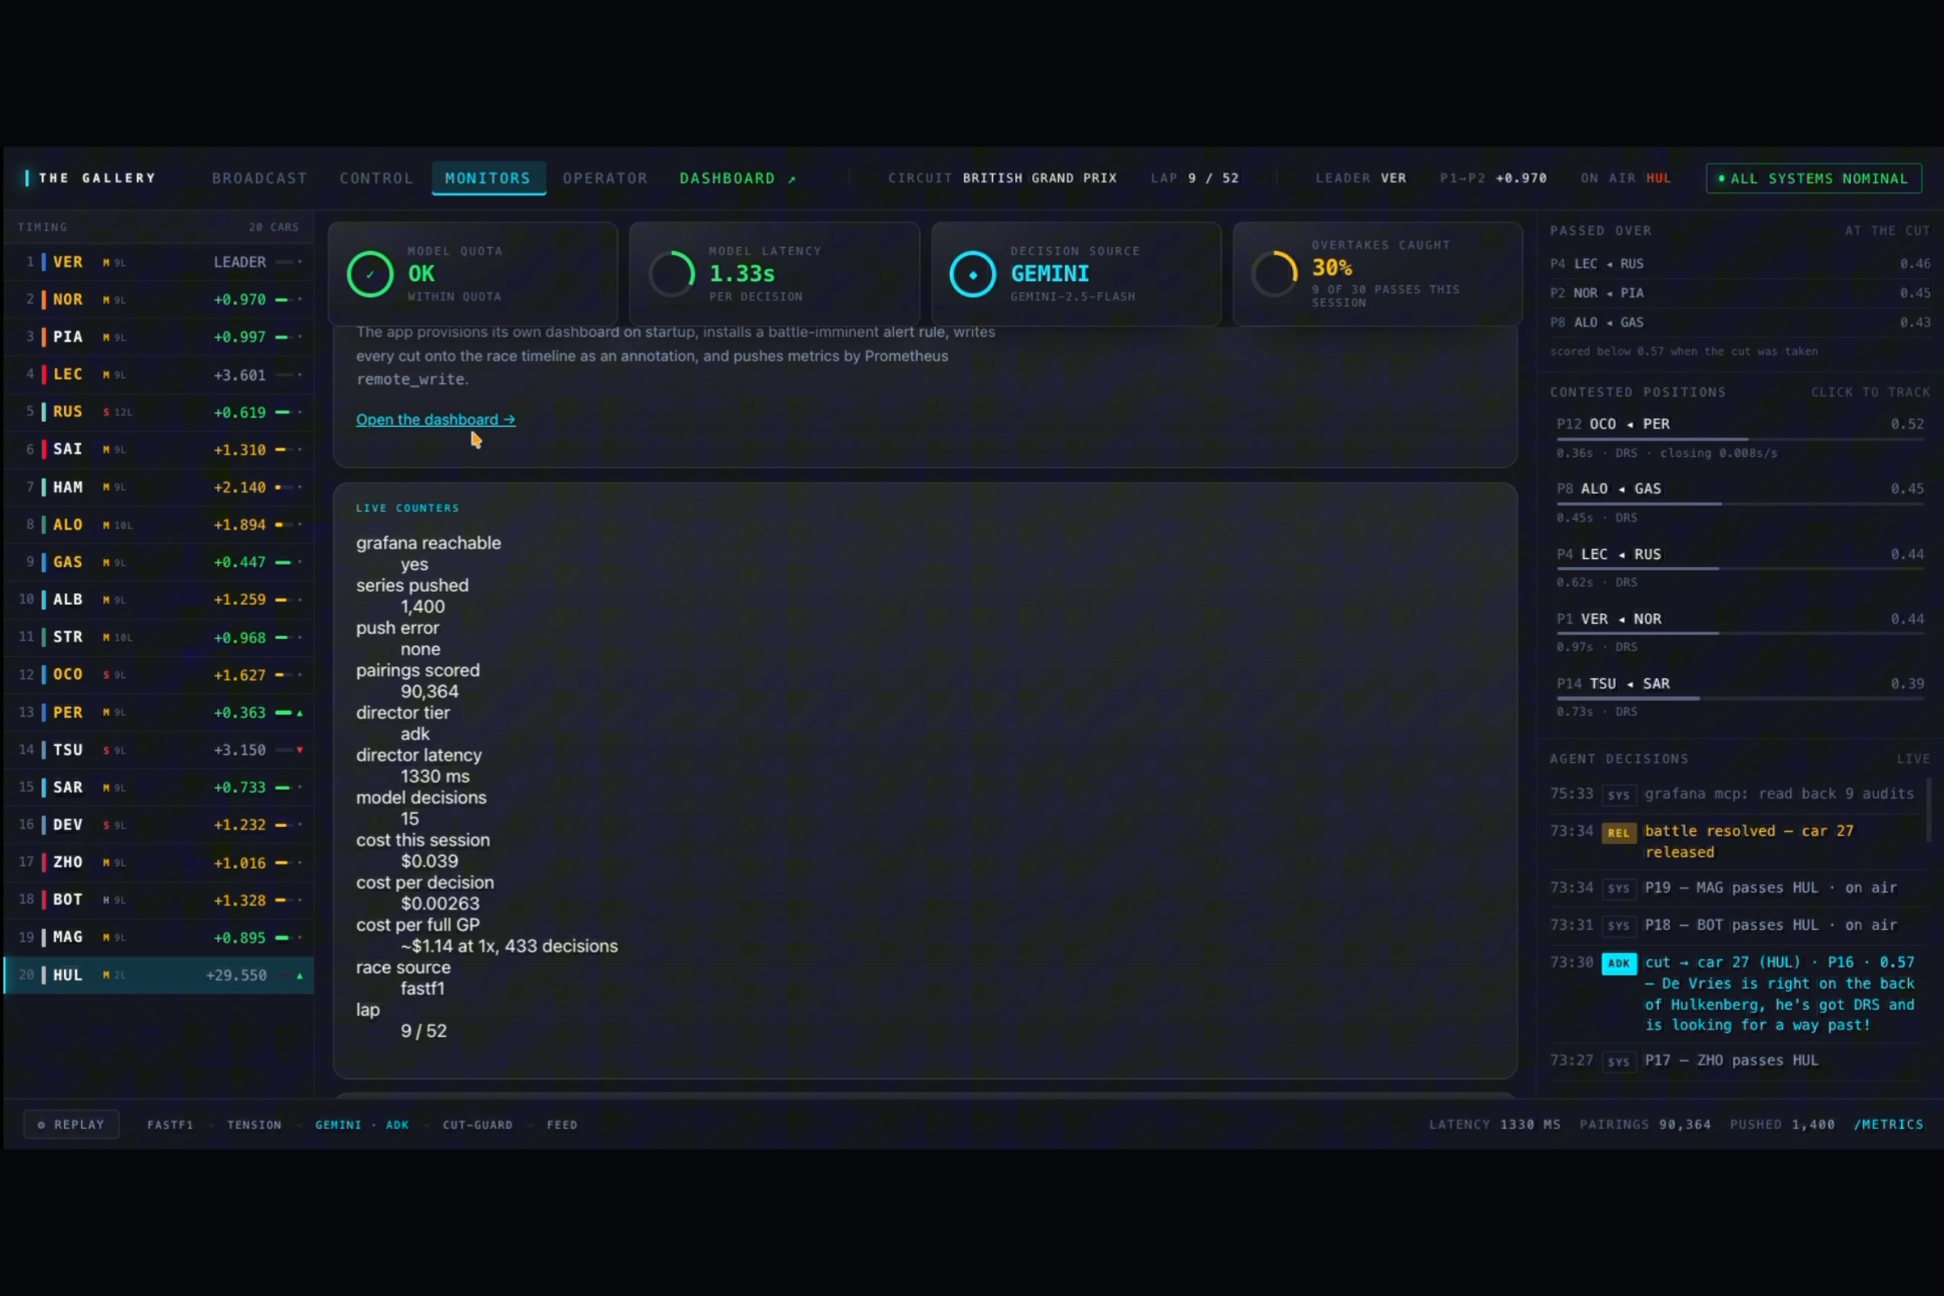Click the green up arrow on PER row

[x=299, y=713]
